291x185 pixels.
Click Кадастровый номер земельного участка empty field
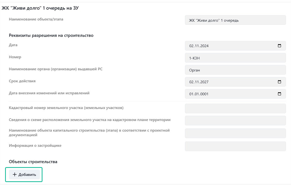(235, 109)
